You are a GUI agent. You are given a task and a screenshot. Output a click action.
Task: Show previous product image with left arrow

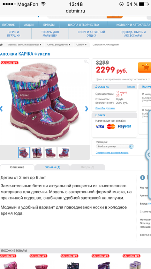[x=1, y=109]
